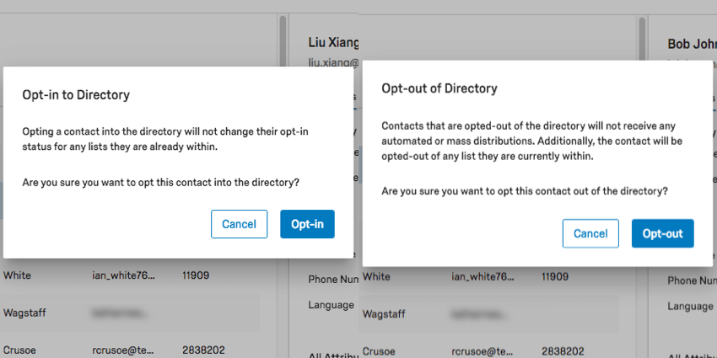
Task: Cancel the Opt-out of Directory dialog
Action: click(x=590, y=233)
